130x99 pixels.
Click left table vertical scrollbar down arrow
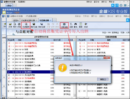point(74,95)
